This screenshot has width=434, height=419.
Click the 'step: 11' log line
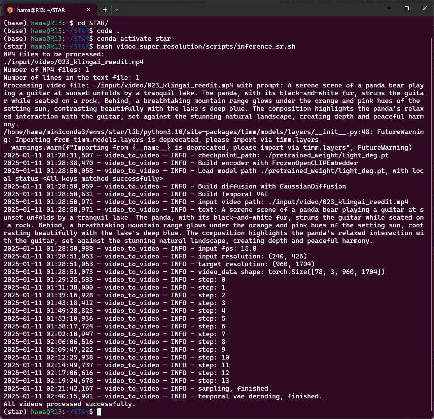116,365
